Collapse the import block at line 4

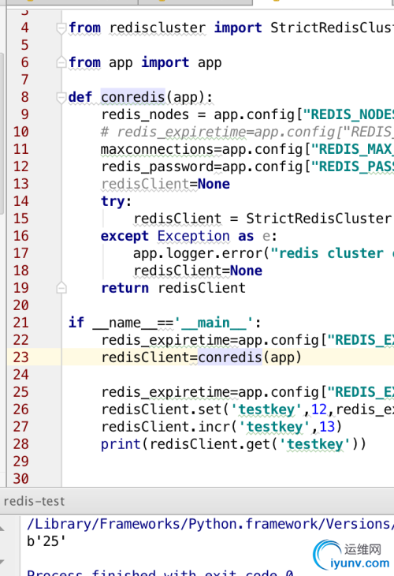click(61, 28)
